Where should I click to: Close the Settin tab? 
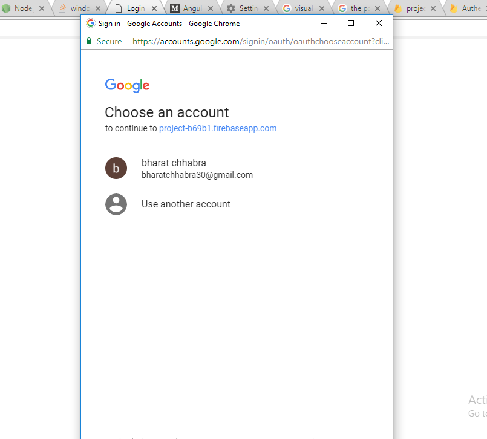click(x=266, y=8)
